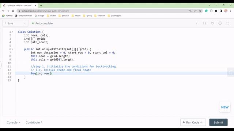234x131 pixels.
Task: Open the Java language dropdown
Action: [15, 23]
